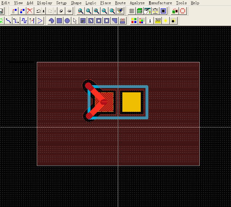
Task: Open the Display menu
Action: point(45,3)
